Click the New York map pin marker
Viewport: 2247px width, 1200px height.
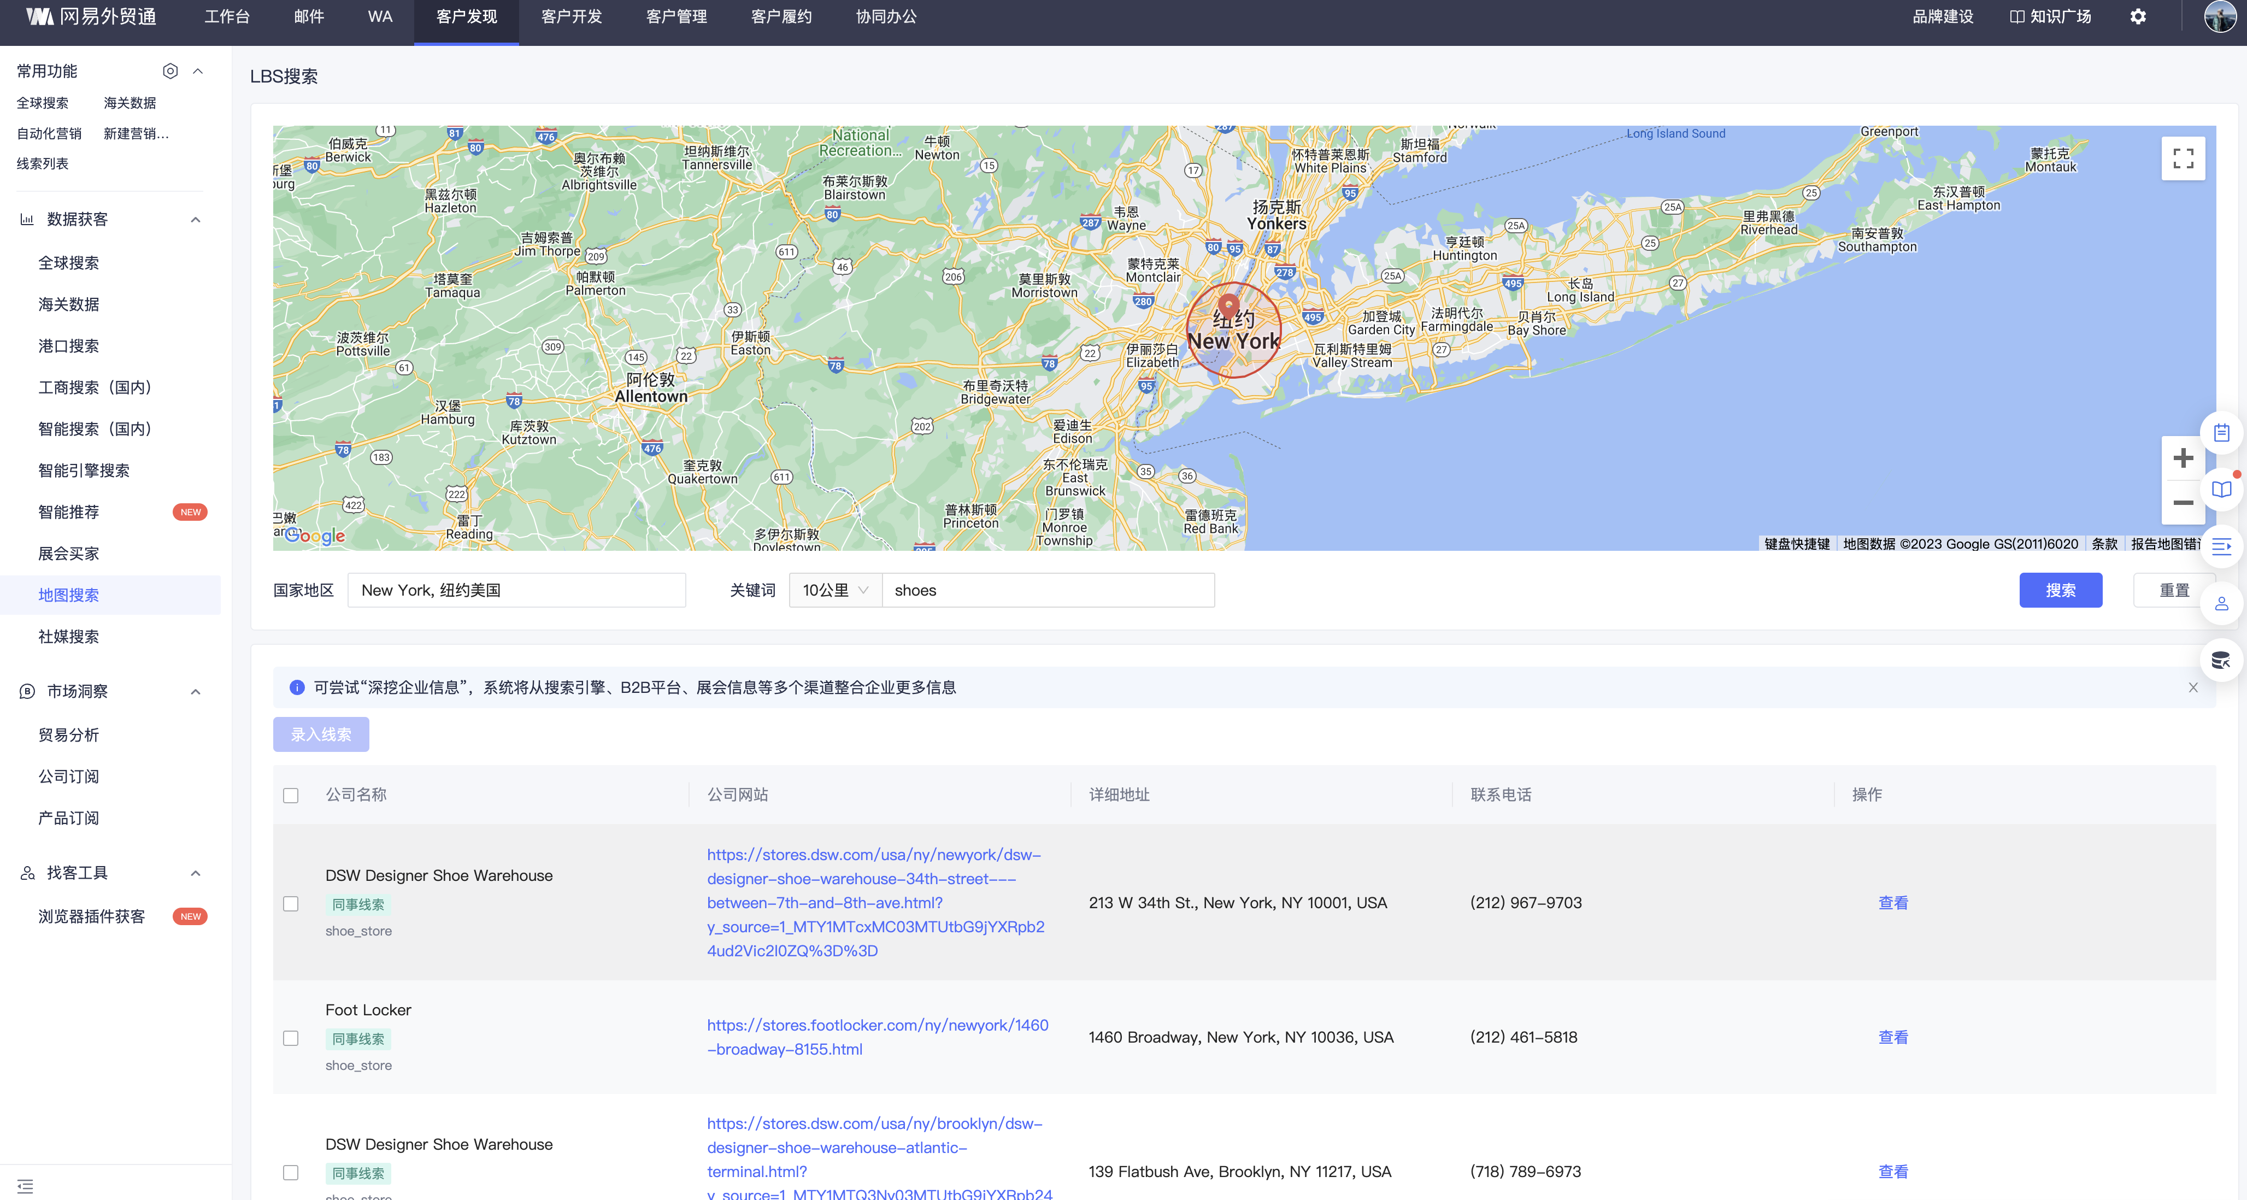(x=1228, y=306)
